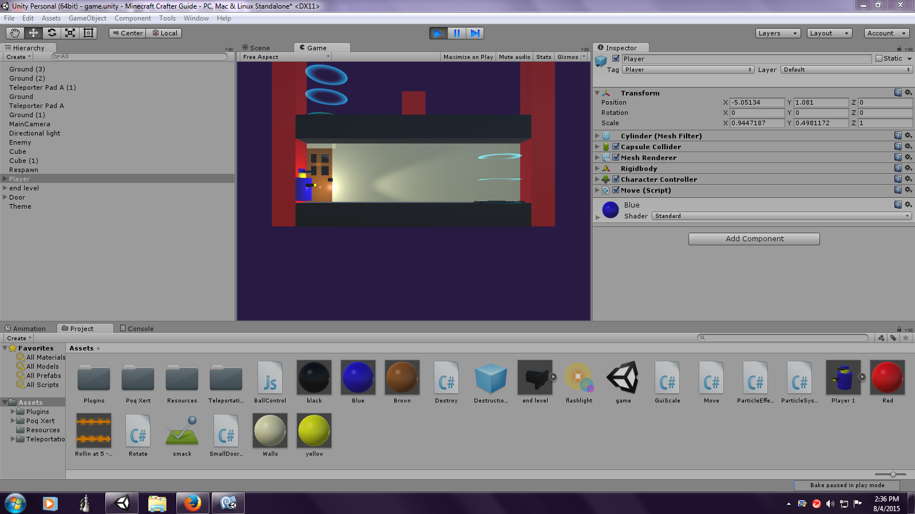Open the Window menu

[196, 18]
